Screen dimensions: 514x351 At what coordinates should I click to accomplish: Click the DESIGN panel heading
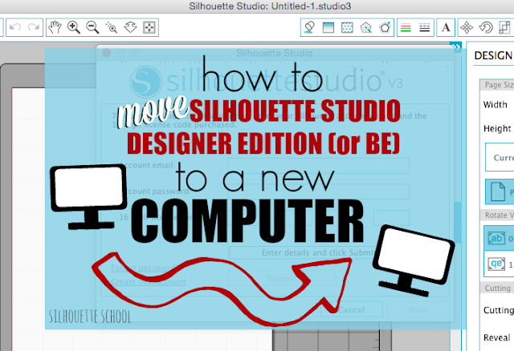click(x=493, y=55)
